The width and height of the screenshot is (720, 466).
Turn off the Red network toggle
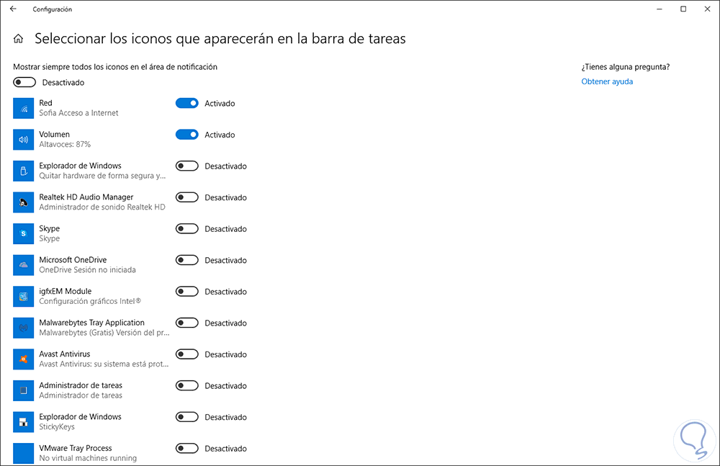186,103
